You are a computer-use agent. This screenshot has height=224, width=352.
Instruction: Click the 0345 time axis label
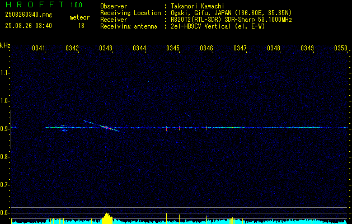click(x=172, y=48)
